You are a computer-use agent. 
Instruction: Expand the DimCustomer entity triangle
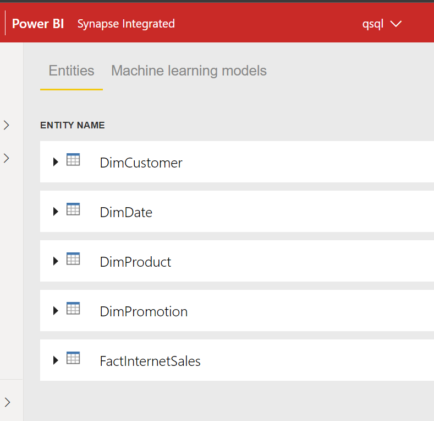[56, 162]
